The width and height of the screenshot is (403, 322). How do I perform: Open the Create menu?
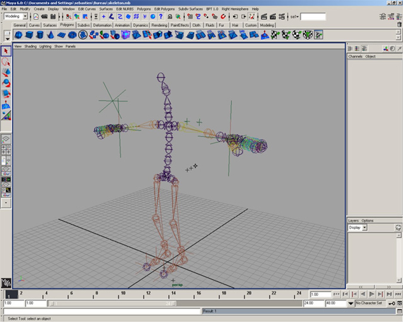click(39, 9)
